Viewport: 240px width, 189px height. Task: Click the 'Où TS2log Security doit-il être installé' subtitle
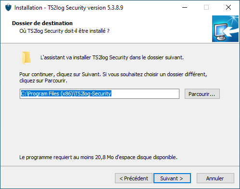pyautogui.click(x=64, y=31)
